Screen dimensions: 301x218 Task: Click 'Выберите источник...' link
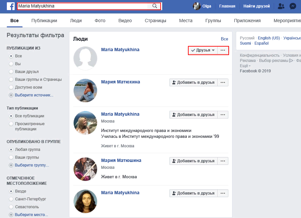34,95
